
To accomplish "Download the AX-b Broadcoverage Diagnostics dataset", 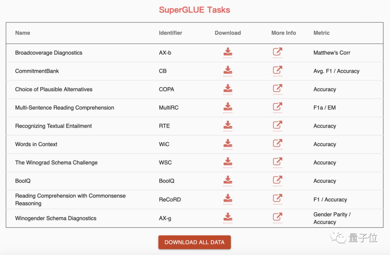I will coord(228,52).
